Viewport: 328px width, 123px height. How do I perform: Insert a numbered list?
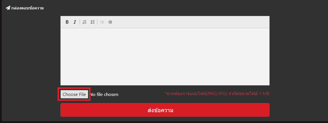click(x=85, y=22)
